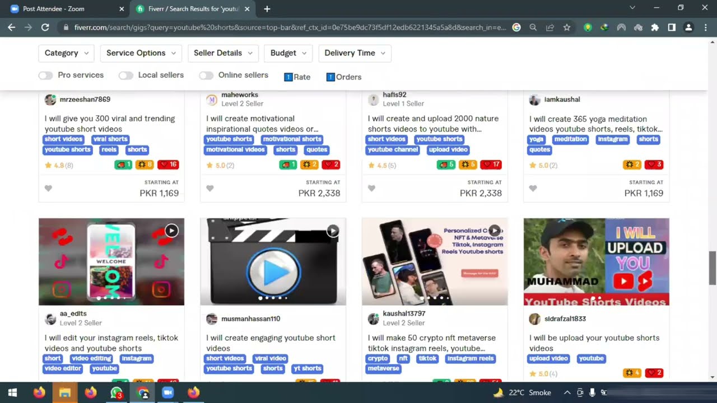The height and width of the screenshot is (403, 717).
Task: Close the Post Attendee Zoom tab
Action: [122, 8]
